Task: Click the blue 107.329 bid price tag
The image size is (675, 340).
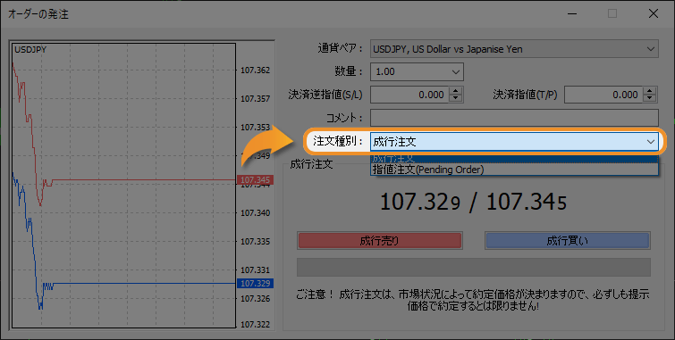Action: [x=255, y=283]
